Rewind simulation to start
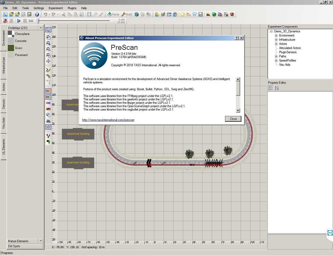 tap(31, 21)
